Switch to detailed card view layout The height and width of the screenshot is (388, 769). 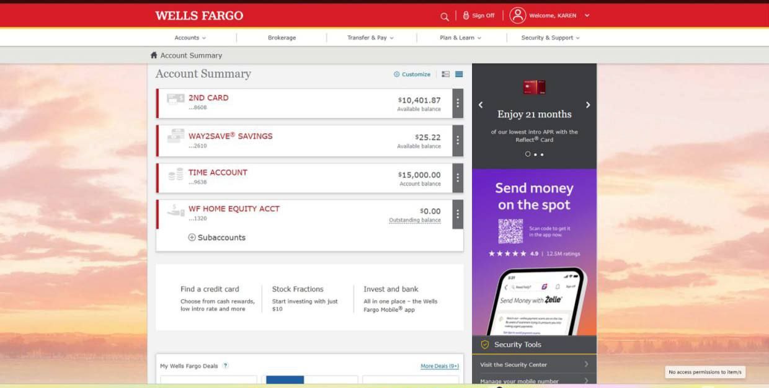445,74
